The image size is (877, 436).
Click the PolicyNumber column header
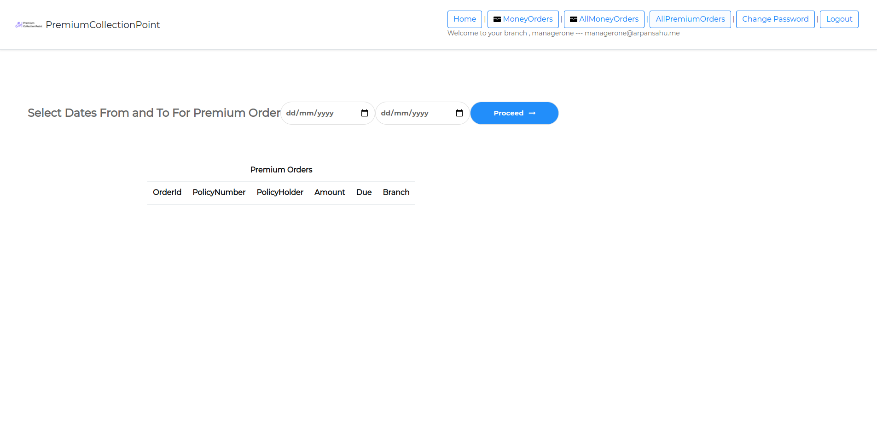point(219,192)
